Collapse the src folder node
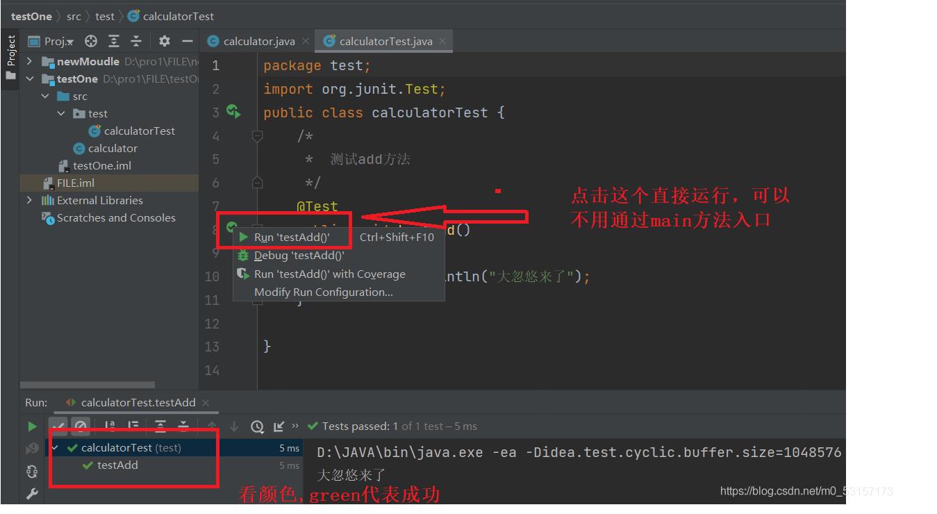 click(x=46, y=96)
